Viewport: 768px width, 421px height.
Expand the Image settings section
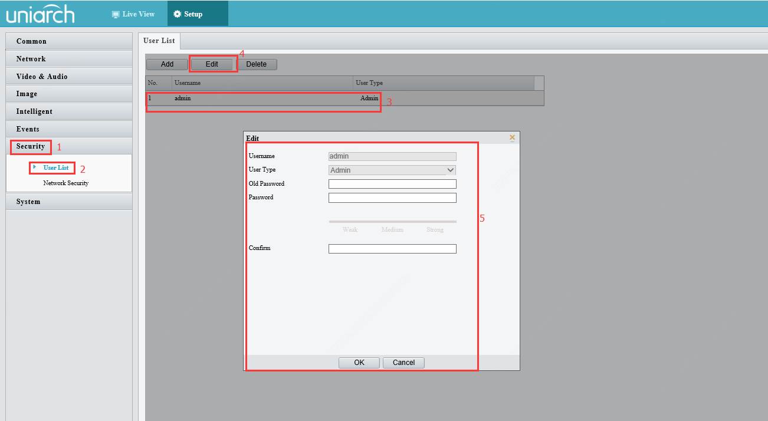tap(68, 94)
